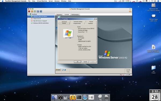Screen dimensions: 161x101
Task: Open the Help menu
Action: 69,1
